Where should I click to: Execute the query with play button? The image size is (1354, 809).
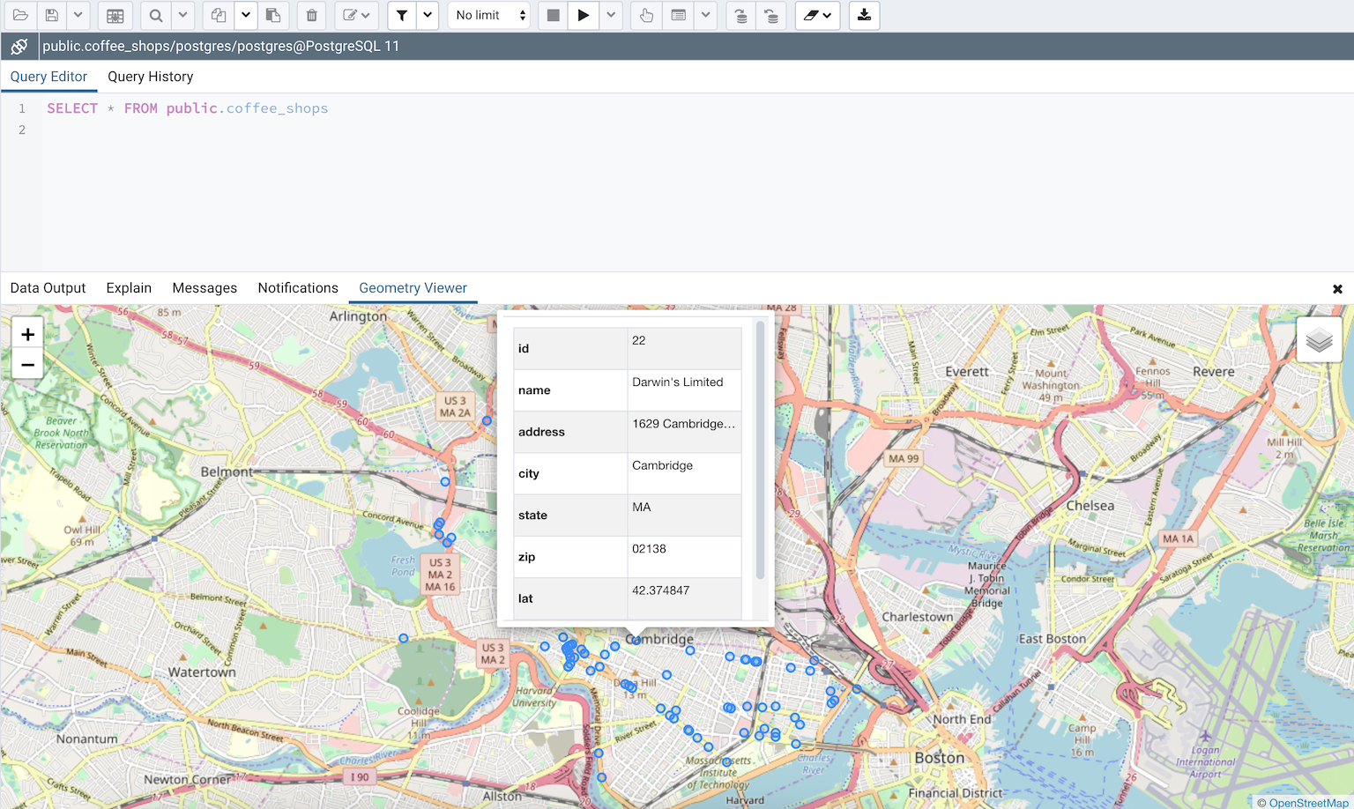click(583, 15)
